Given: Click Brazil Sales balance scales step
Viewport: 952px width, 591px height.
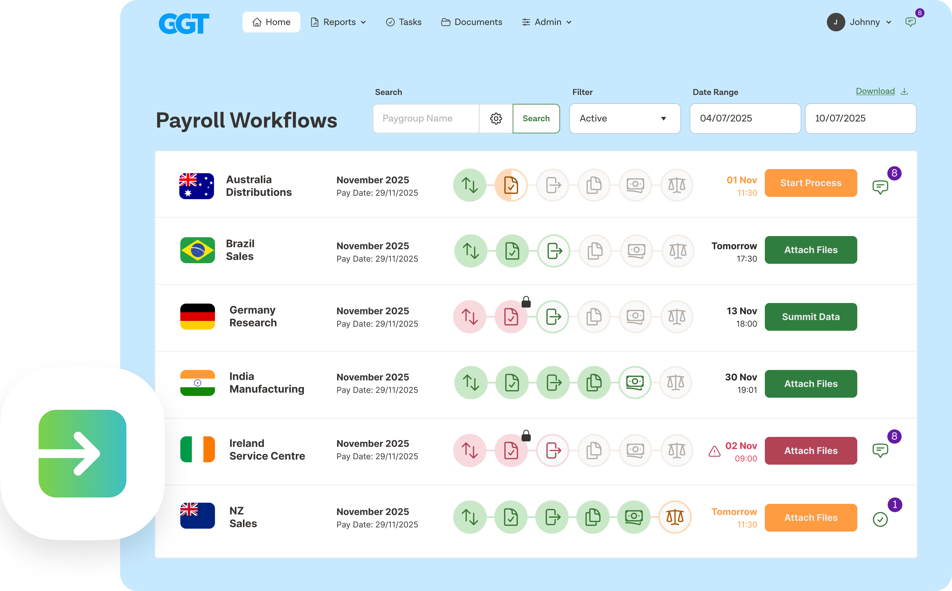Looking at the screenshot, I should pos(678,251).
